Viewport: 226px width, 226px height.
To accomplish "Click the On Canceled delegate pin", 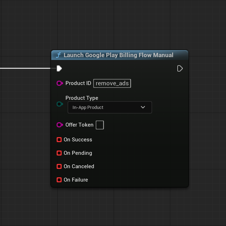I will [59, 166].
